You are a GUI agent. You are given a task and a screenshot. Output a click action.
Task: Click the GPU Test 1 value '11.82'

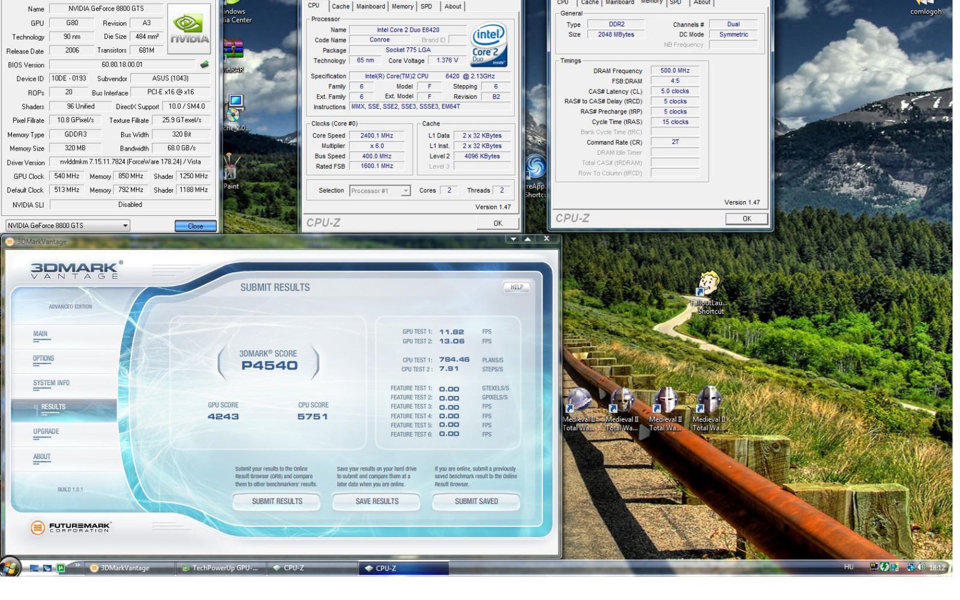452,332
